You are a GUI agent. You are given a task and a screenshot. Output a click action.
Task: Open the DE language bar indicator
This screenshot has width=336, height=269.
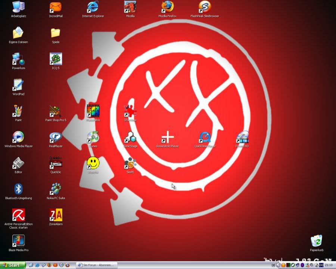273,265
